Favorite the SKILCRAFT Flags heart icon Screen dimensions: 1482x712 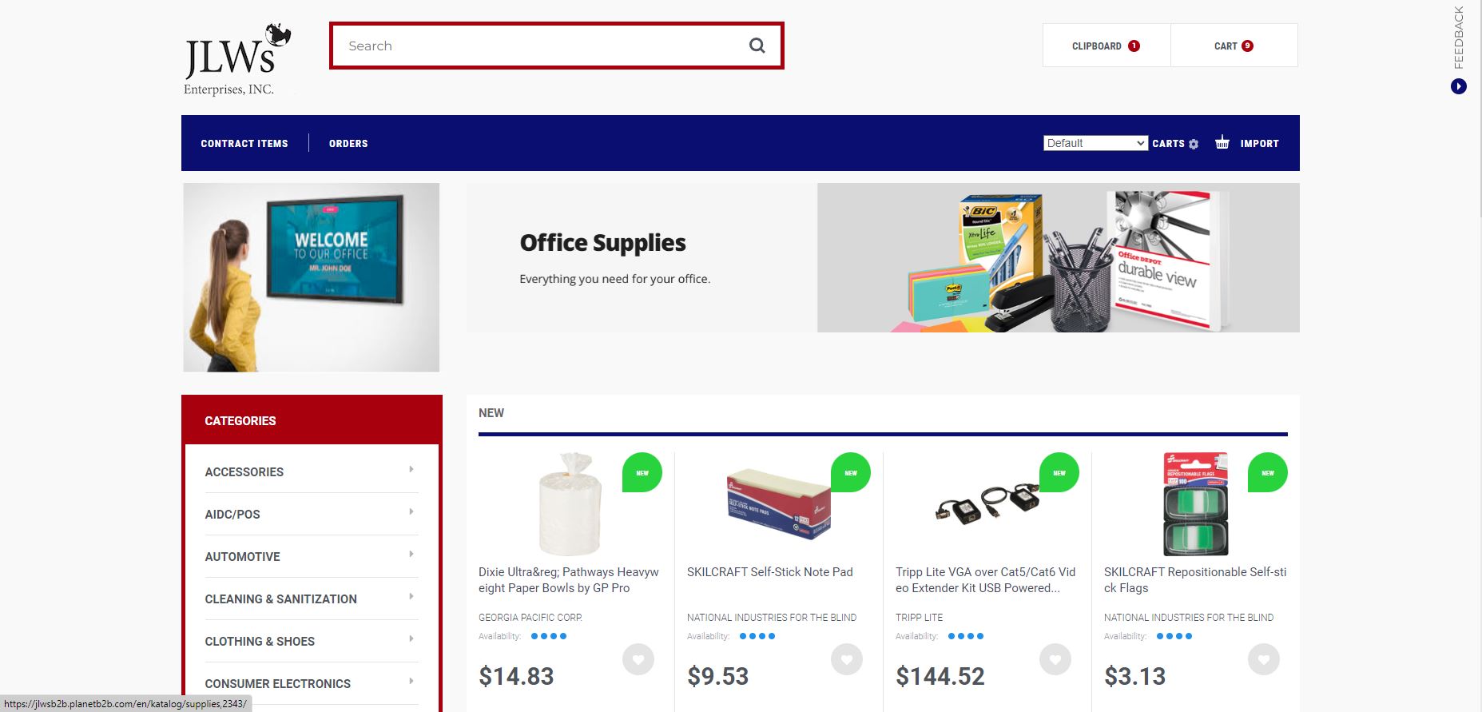point(1264,659)
